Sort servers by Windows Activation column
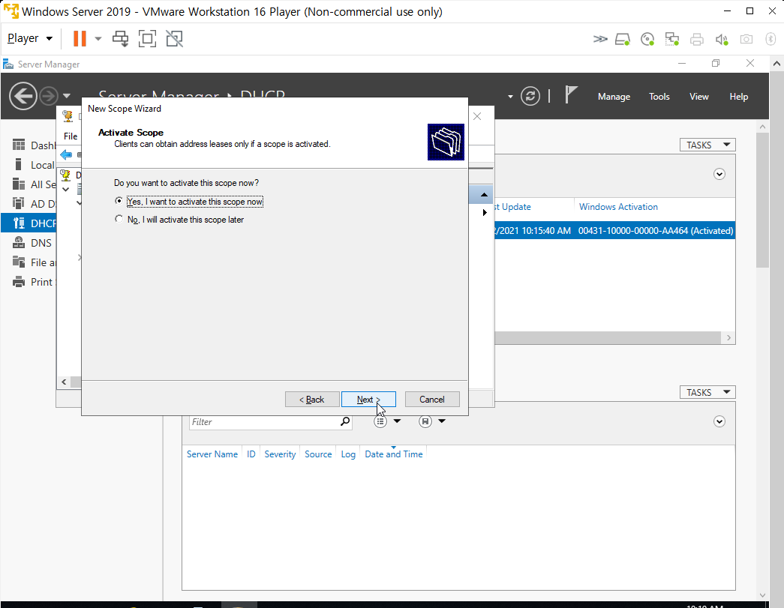The height and width of the screenshot is (608, 784). coord(618,207)
